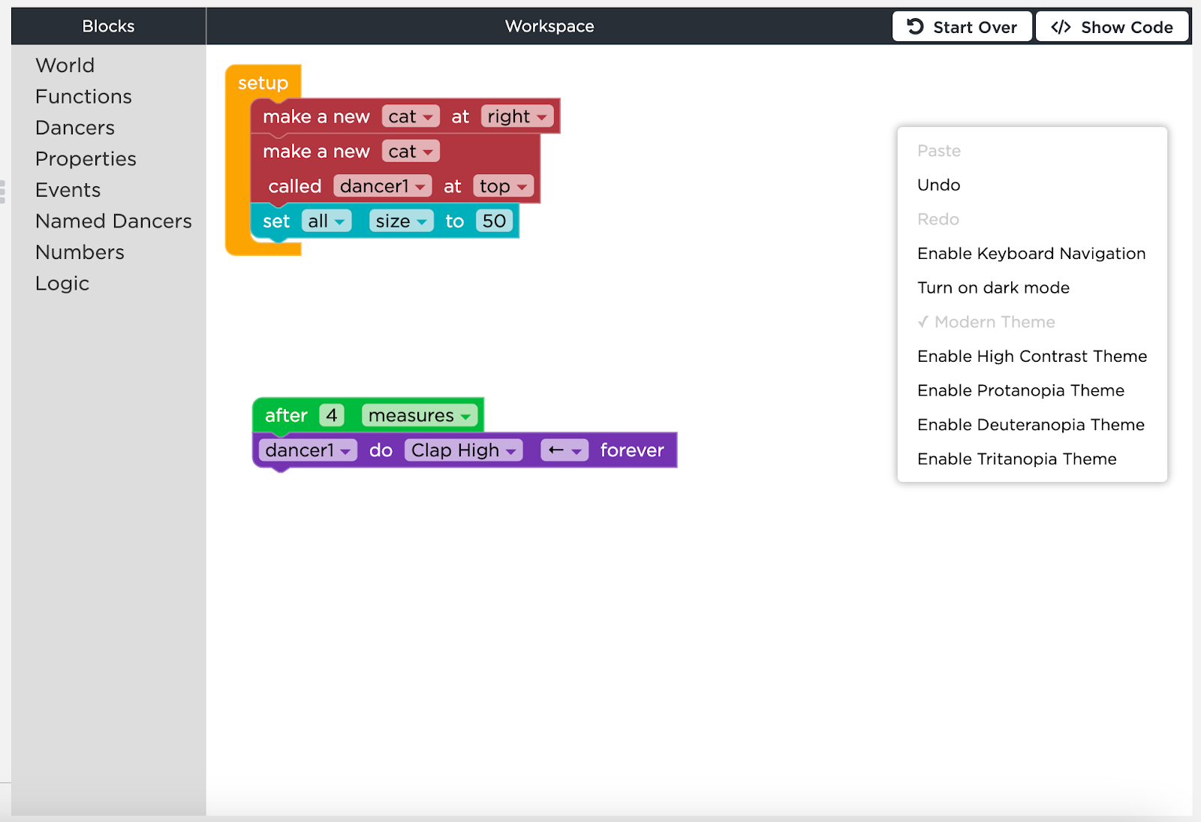Click the Show Code button
The height and width of the screenshot is (822, 1201).
pyautogui.click(x=1112, y=27)
